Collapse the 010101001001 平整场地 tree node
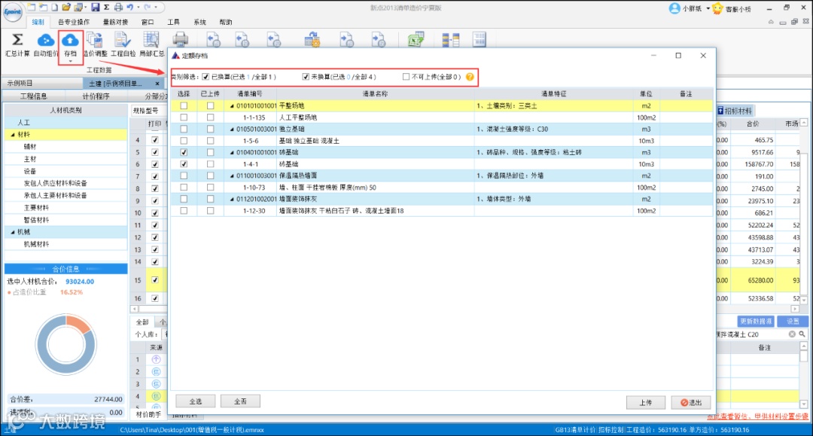 [x=232, y=105]
